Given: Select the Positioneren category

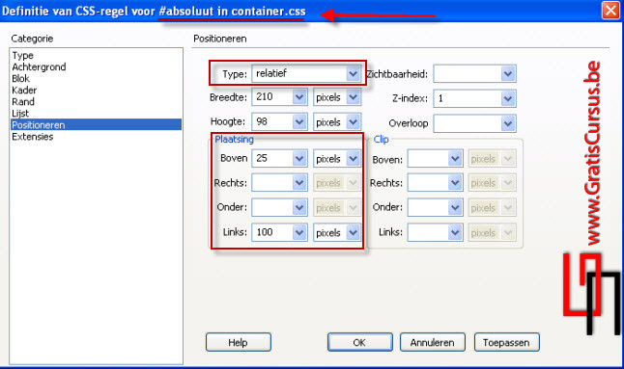Looking at the screenshot, I should pyautogui.click(x=96, y=124).
